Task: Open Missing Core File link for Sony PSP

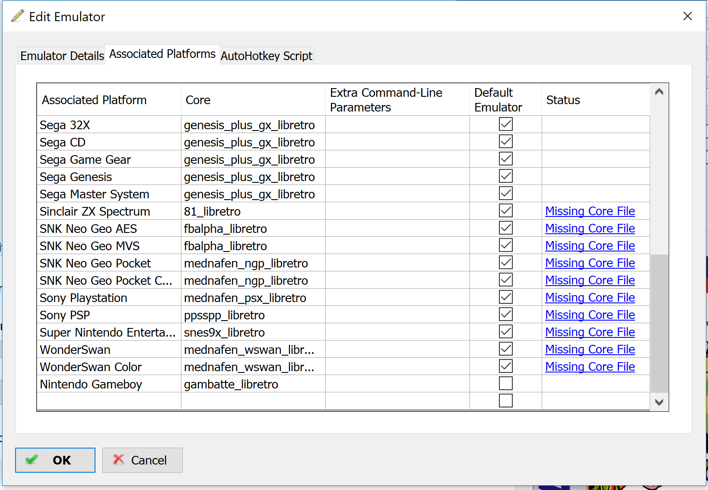Action: pos(590,315)
